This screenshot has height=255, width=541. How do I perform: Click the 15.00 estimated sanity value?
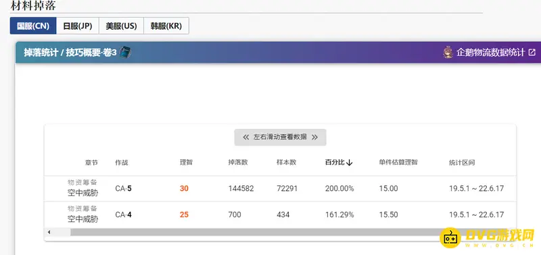point(388,189)
